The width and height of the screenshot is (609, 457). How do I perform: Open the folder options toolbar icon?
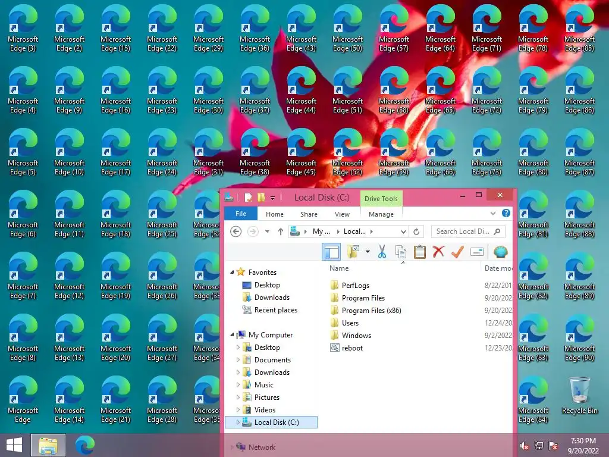353,252
